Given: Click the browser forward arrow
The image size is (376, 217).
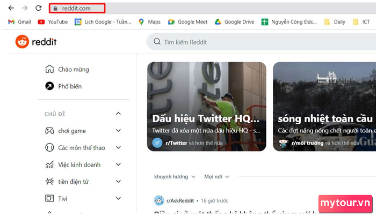Looking at the screenshot, I should click(25, 8).
